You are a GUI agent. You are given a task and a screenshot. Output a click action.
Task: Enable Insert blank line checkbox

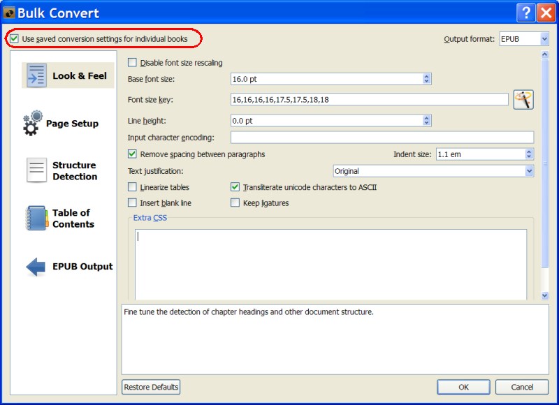point(132,202)
